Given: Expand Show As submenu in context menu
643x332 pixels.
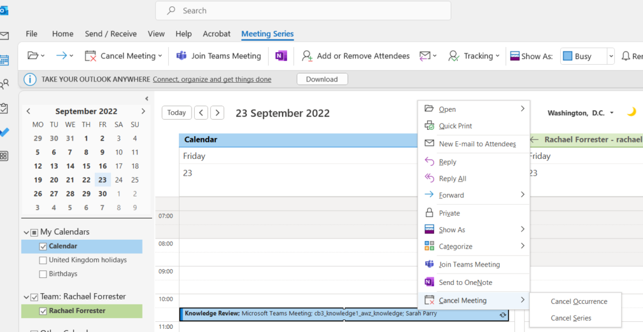Looking at the screenshot, I should 522,229.
